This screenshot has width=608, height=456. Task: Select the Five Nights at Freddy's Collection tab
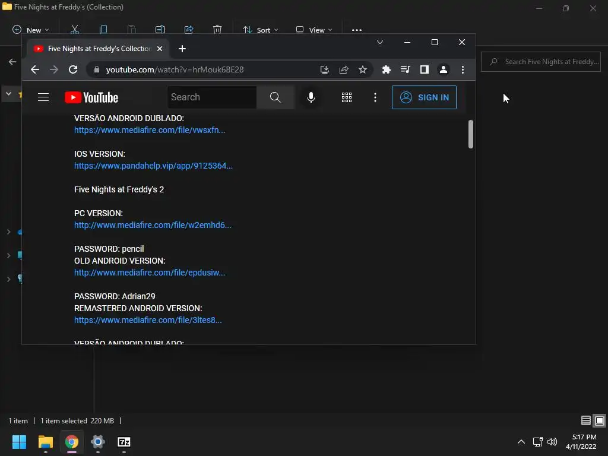coord(99,49)
